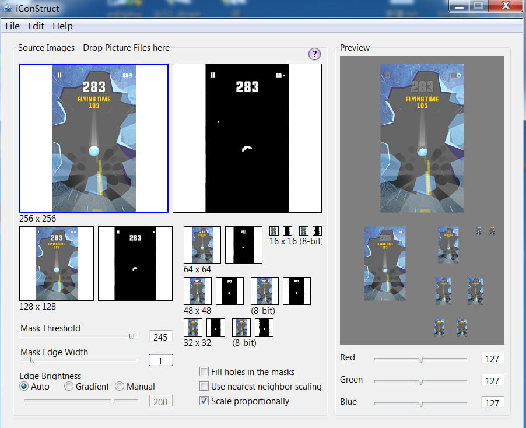This screenshot has height=428, width=526.
Task: Select the 16 x 16 8-bit source image
Action: click(x=304, y=231)
